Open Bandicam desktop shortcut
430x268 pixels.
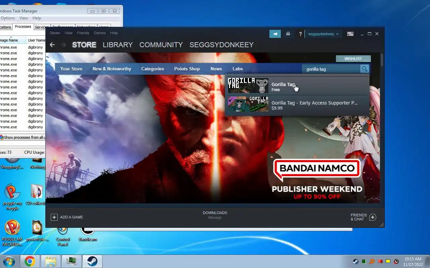pyautogui.click(x=87, y=234)
